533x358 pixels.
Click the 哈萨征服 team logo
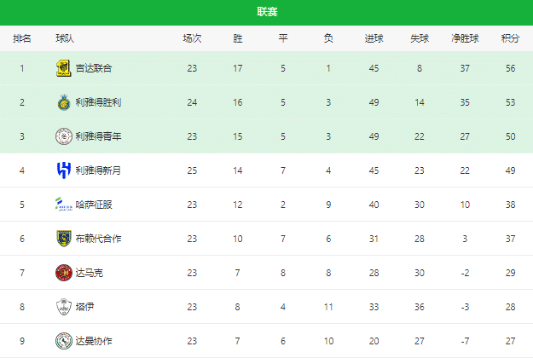(63, 205)
